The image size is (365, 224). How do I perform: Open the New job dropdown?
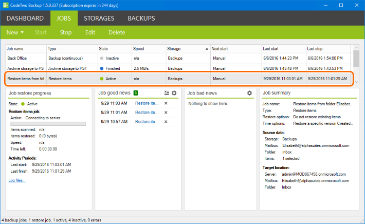click(15, 32)
